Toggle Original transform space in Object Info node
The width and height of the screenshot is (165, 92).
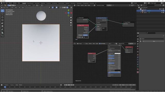click(80, 35)
